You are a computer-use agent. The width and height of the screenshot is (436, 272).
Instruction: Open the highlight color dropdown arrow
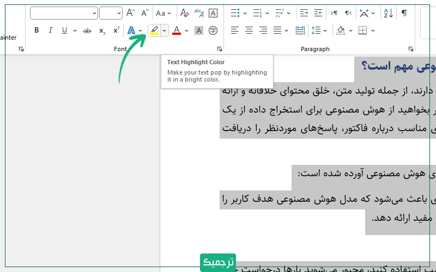[164, 30]
